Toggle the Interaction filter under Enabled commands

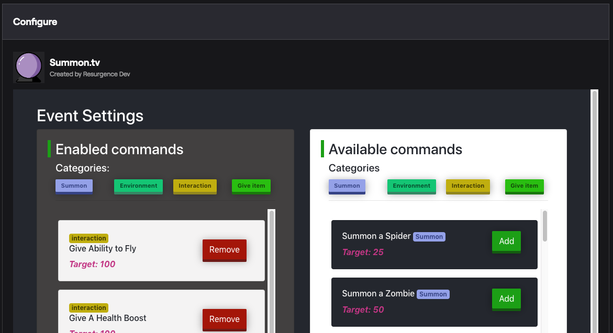pos(195,186)
